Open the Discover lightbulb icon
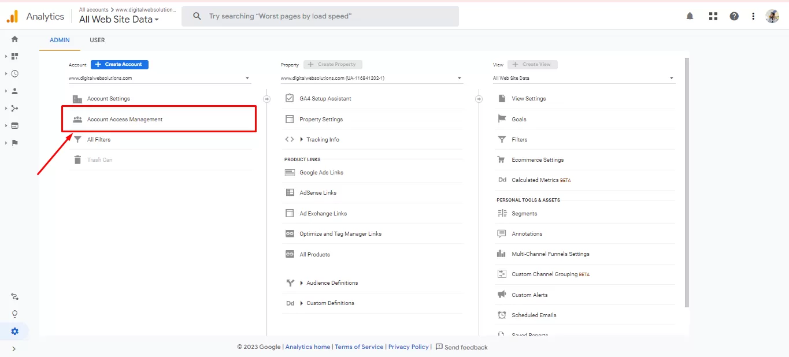789x357 pixels. point(14,314)
